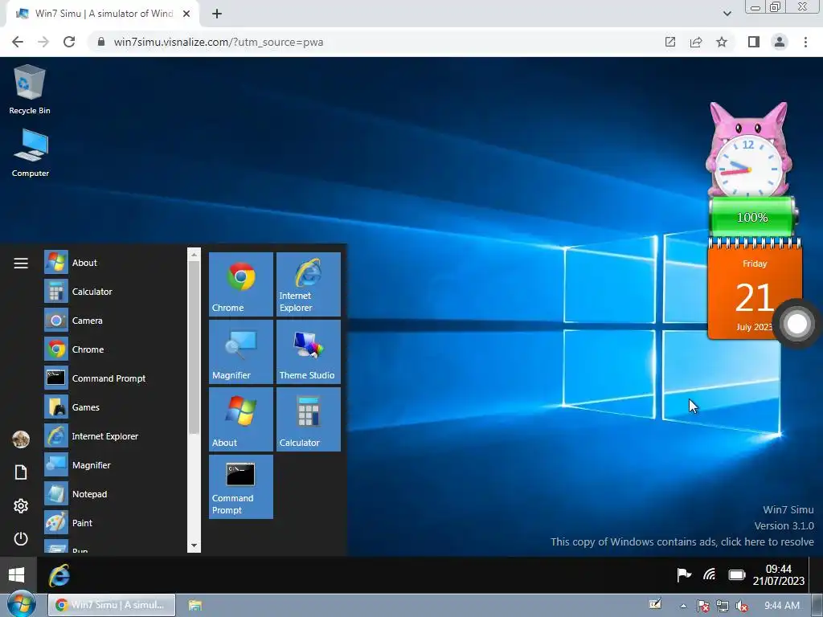Click the 09:44 clock in simulated taskbar
This screenshot has width=823, height=617.
[x=778, y=575]
